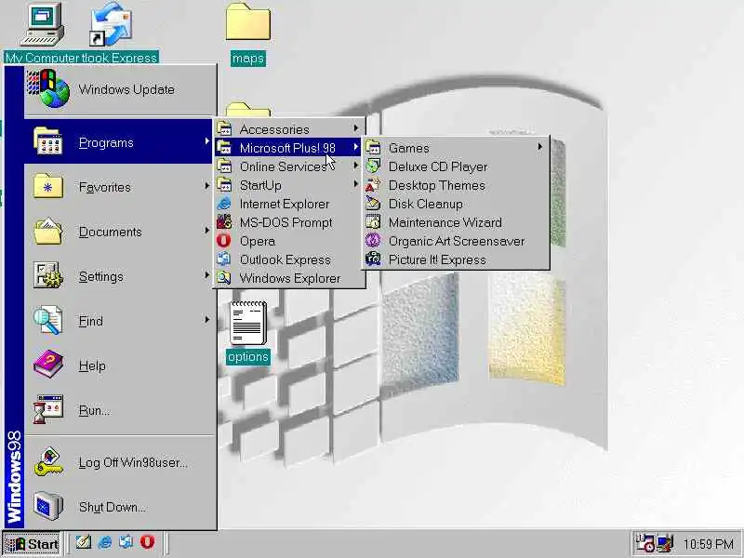Expand Settings submenu arrow
Image resolution: width=744 pixels, height=558 pixels.
(x=206, y=274)
